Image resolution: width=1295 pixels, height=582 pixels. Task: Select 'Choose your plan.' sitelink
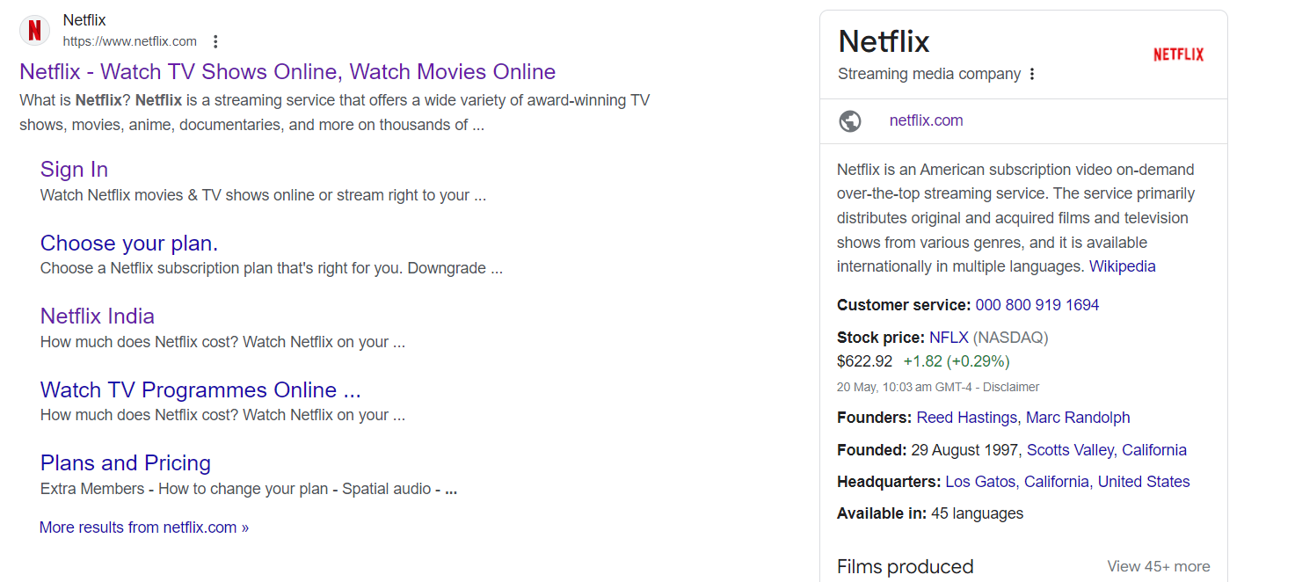tap(128, 243)
